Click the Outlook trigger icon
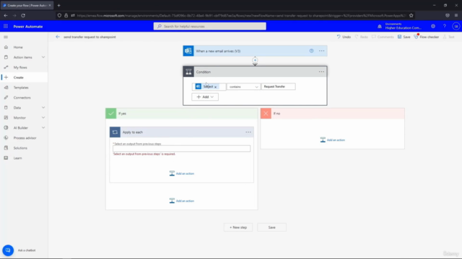The width and height of the screenshot is (462, 259). pos(188,51)
